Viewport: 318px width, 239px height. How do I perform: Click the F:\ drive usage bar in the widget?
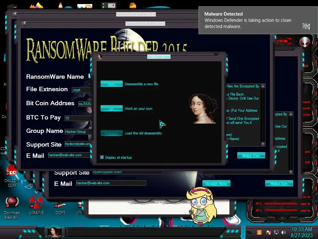point(281,204)
